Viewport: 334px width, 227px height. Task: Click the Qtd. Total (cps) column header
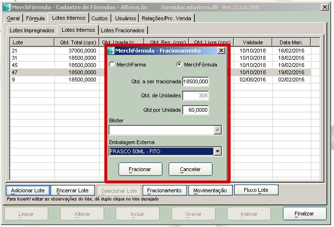[77, 42]
